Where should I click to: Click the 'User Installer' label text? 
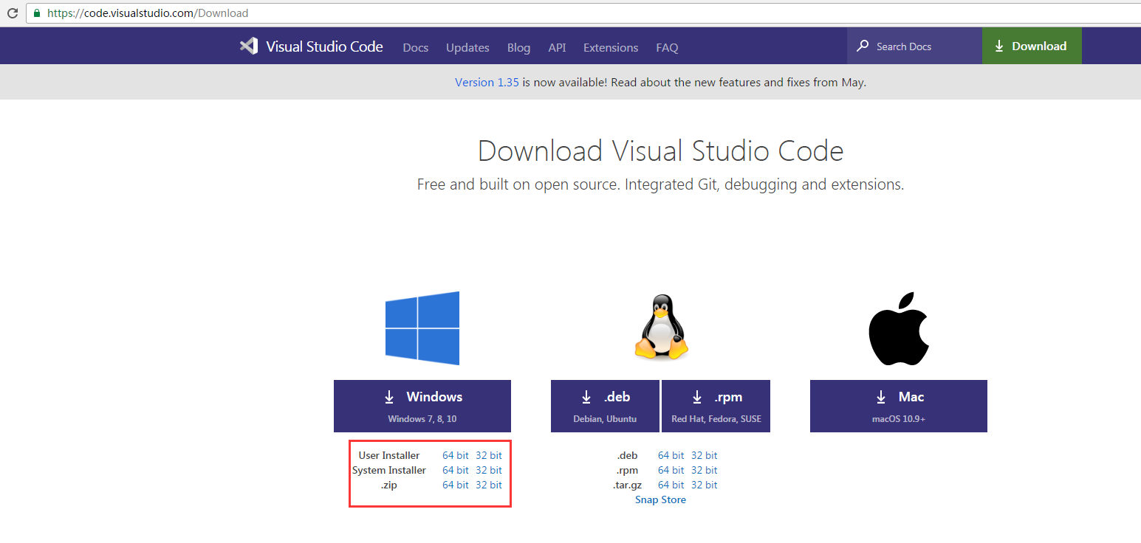[389, 455]
